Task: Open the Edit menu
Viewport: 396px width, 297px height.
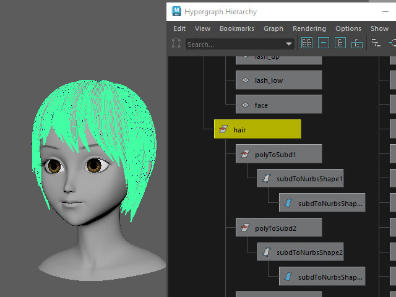Action: click(x=179, y=28)
